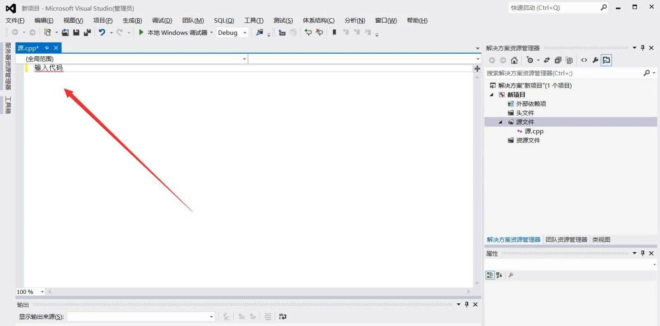Start debugging with the green play arrow
The width and height of the screenshot is (660, 326).
click(141, 32)
